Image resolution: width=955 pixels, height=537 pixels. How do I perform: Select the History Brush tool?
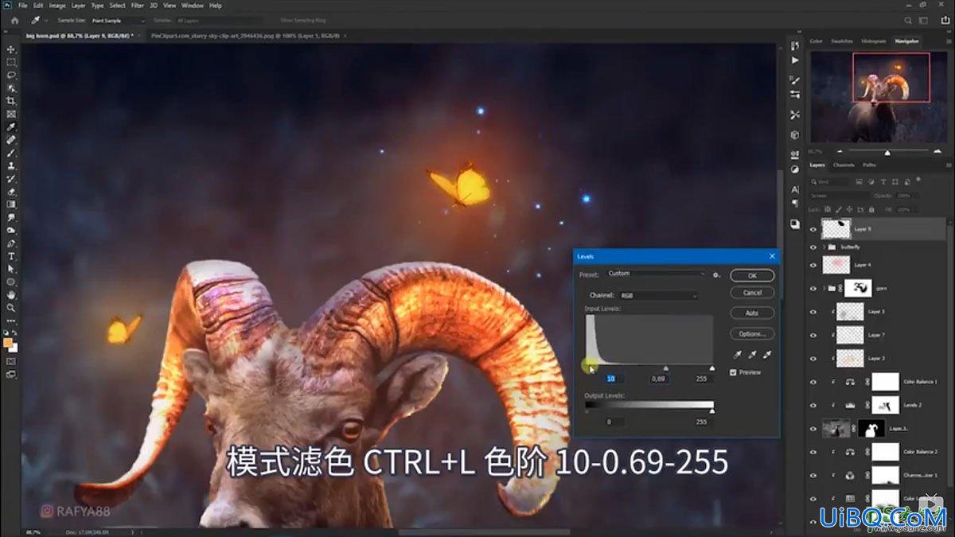11,179
